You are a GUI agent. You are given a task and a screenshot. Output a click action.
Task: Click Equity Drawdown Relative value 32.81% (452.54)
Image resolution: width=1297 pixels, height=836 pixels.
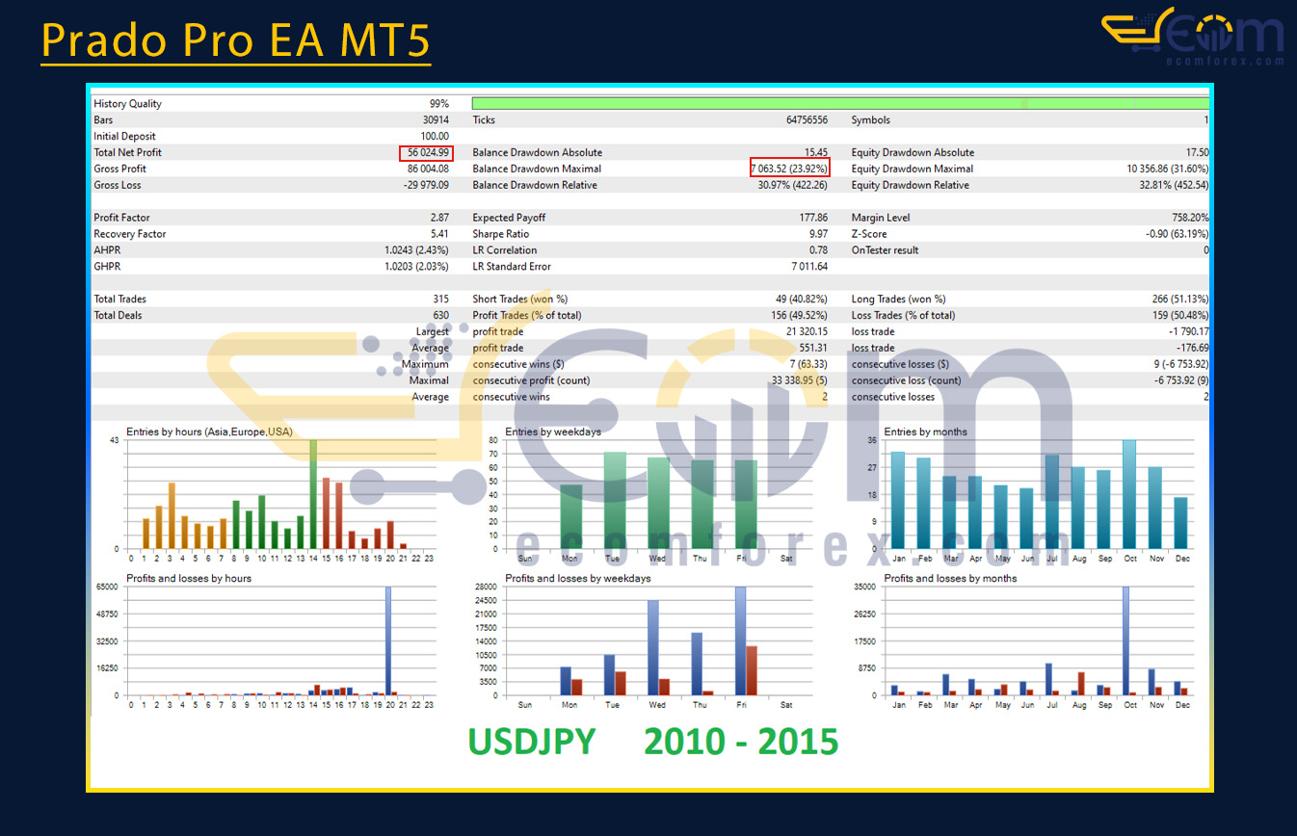[1175, 185]
